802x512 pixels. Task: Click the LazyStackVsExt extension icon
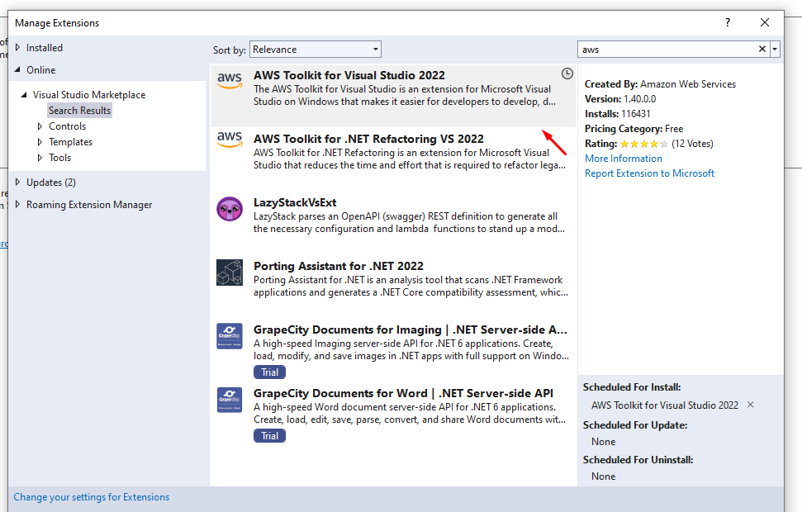pyautogui.click(x=230, y=209)
